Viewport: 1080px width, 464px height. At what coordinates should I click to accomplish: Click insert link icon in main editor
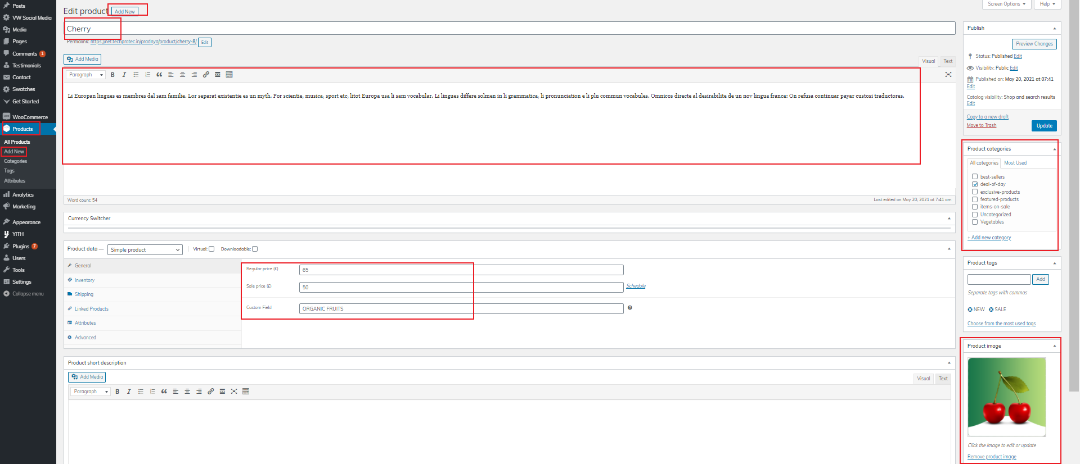(206, 75)
